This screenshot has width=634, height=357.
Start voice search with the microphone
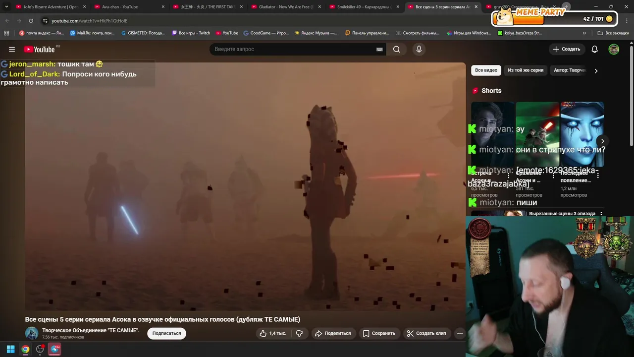tap(419, 49)
